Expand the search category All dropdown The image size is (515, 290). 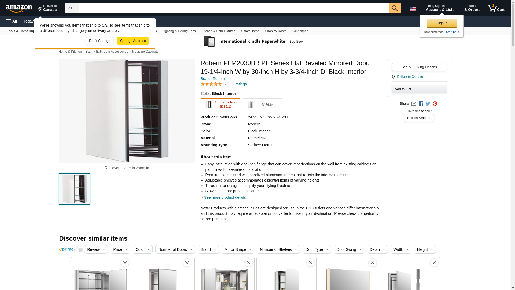click(x=72, y=8)
